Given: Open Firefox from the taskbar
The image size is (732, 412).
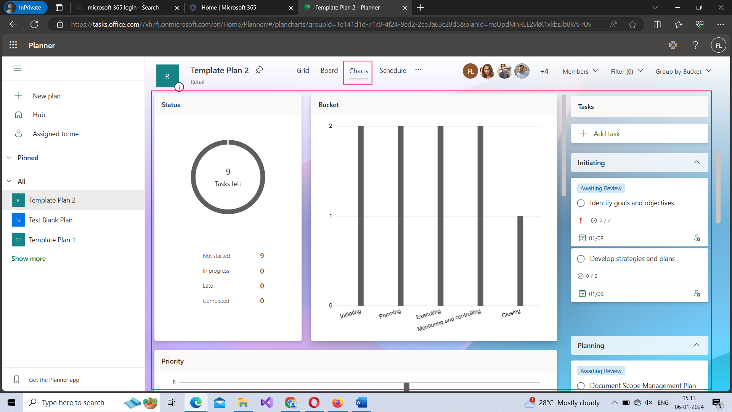Looking at the screenshot, I should (337, 402).
